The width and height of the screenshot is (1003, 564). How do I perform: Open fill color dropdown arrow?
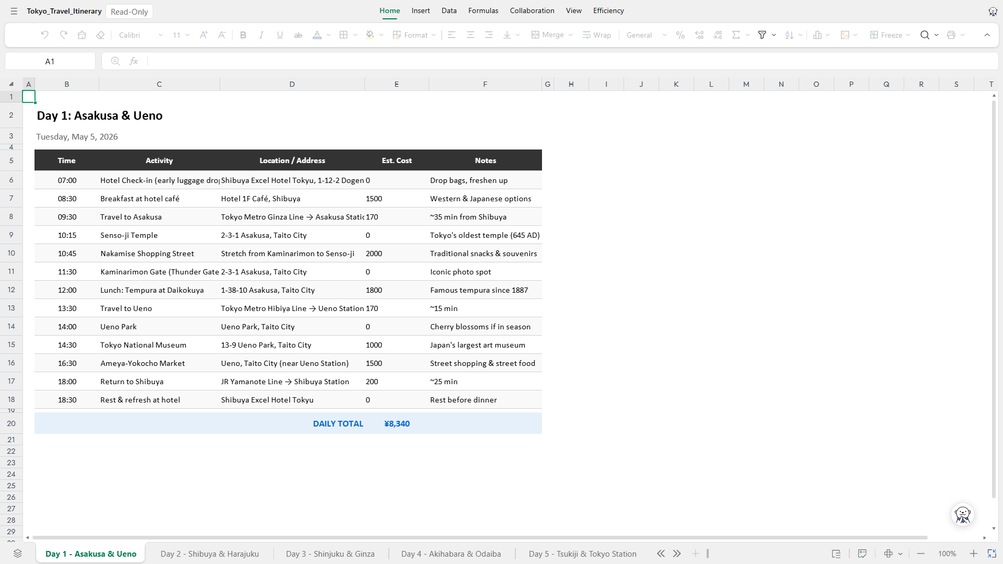(382, 35)
